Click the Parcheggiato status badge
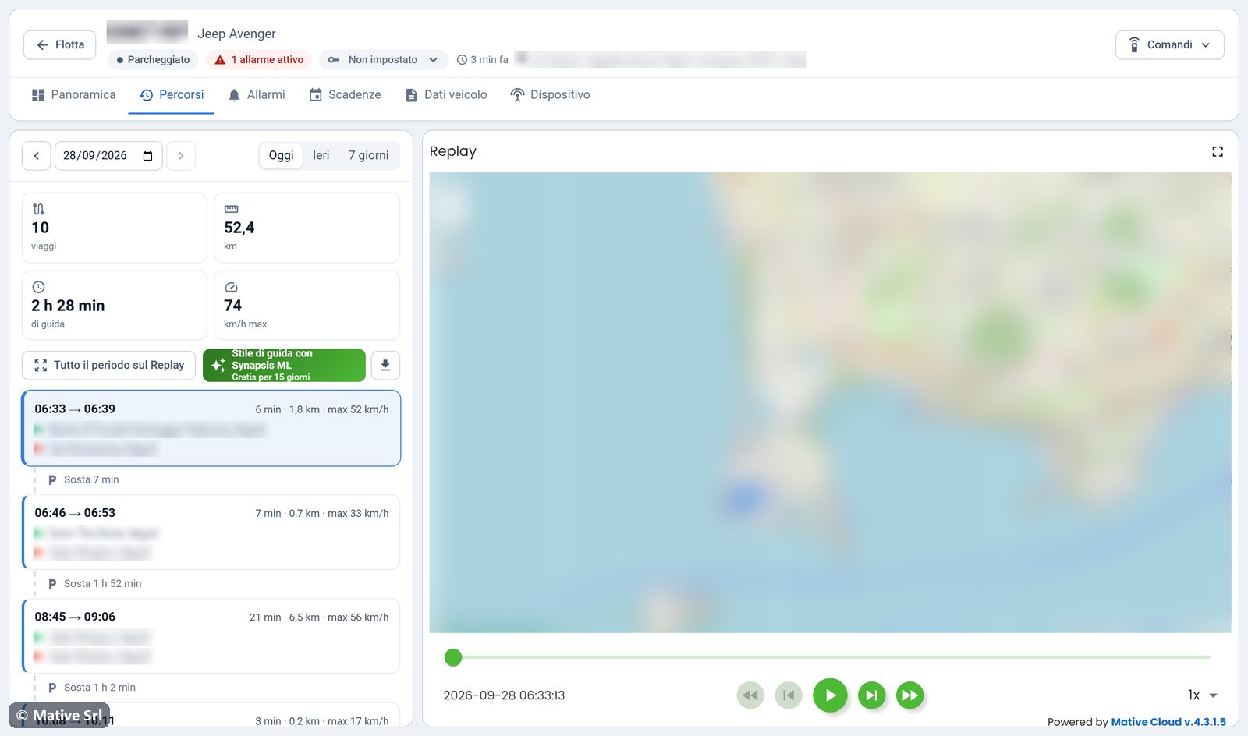Screen dimensions: 1248x736 pos(154,60)
